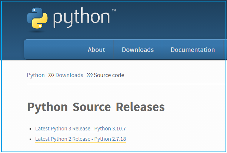Click the blue and yellow Python snake logo
Image resolution: width=227 pixels, height=153 pixels.
coord(37,18)
